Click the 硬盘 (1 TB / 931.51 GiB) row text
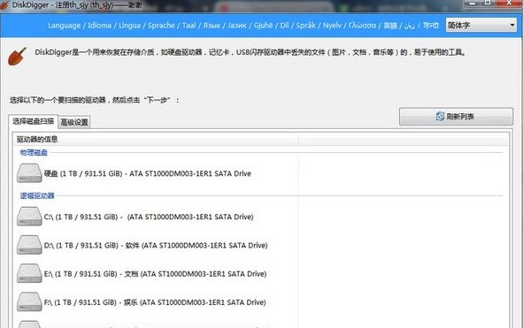Screen dimensions: 523x328 click(x=148, y=173)
